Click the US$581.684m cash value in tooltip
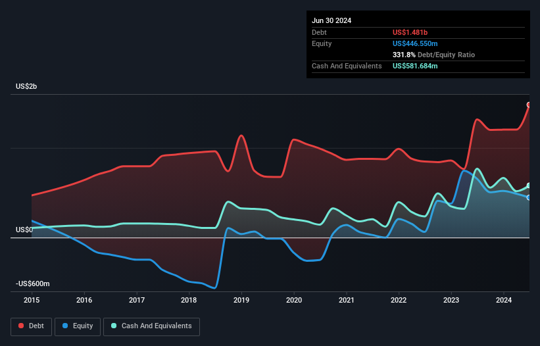 415,66
